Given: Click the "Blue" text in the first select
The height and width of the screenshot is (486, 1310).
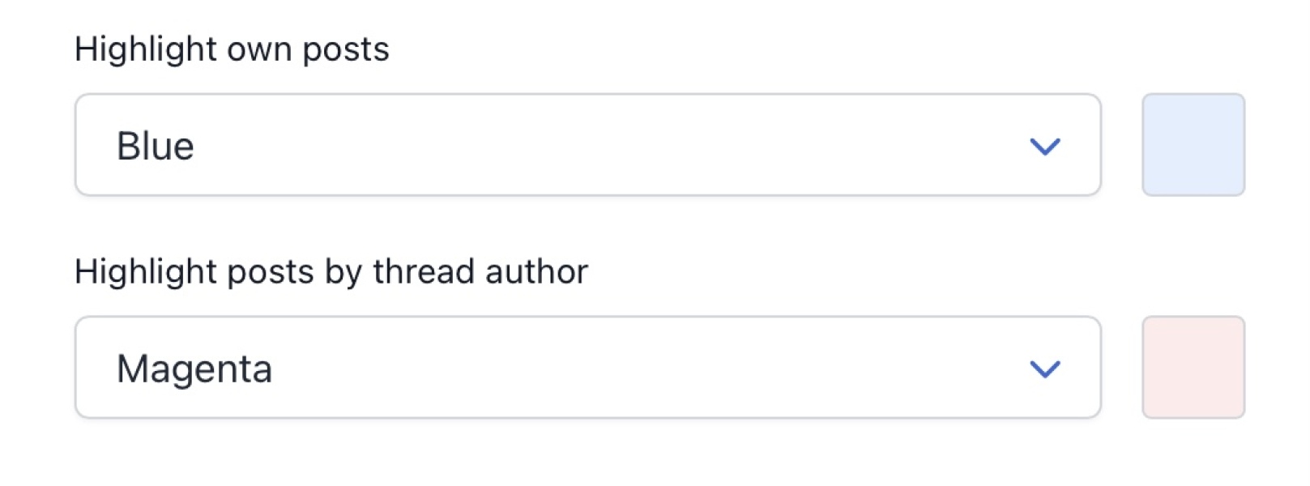Looking at the screenshot, I should (x=156, y=147).
